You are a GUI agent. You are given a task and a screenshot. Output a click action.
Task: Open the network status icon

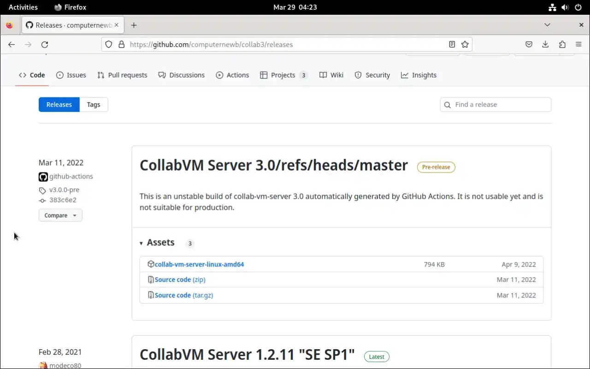tap(552, 7)
